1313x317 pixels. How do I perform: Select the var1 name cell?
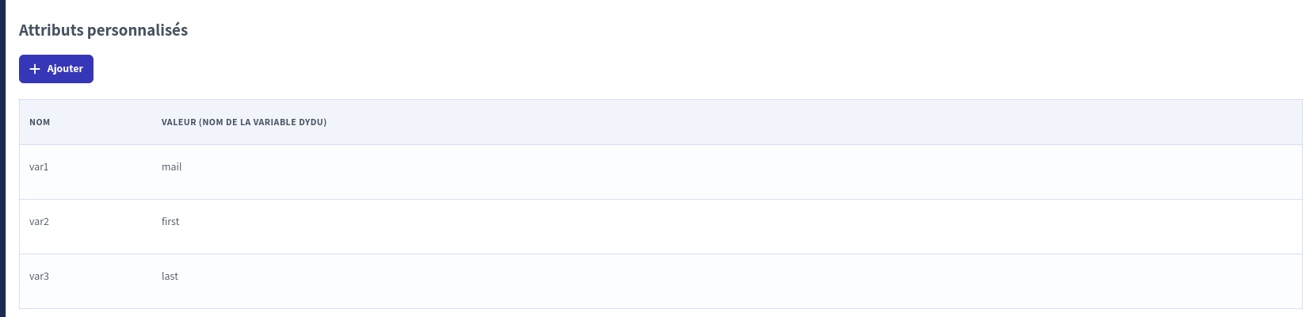pos(39,167)
